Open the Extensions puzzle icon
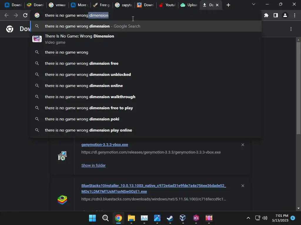This screenshot has height=225, width=301. 266,15
